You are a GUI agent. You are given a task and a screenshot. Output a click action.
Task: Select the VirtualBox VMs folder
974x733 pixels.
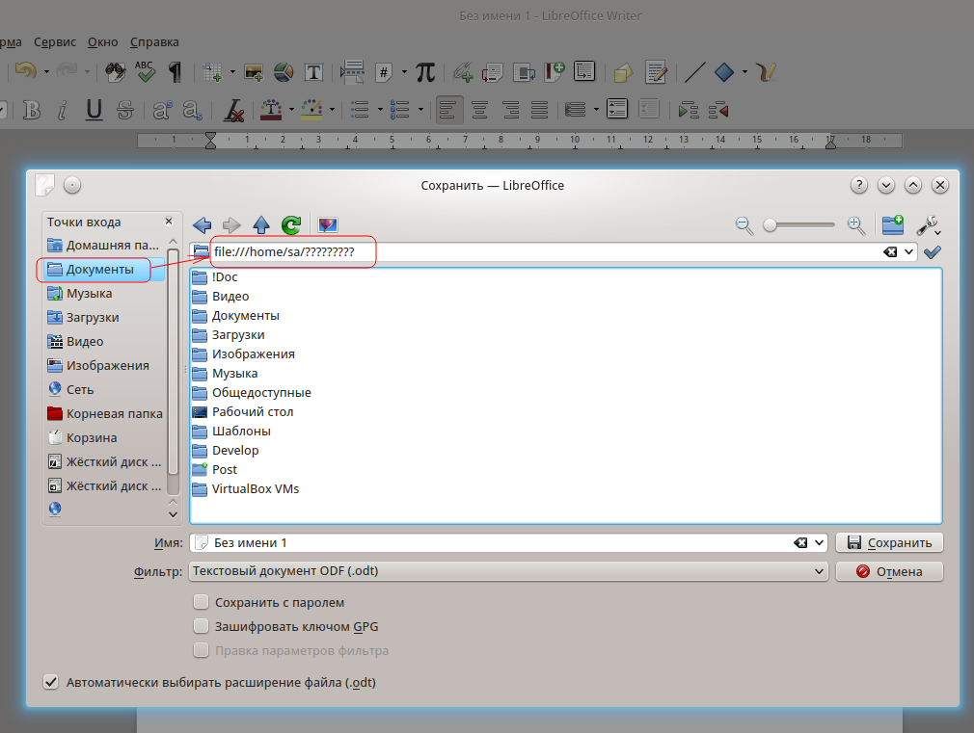[x=256, y=488]
